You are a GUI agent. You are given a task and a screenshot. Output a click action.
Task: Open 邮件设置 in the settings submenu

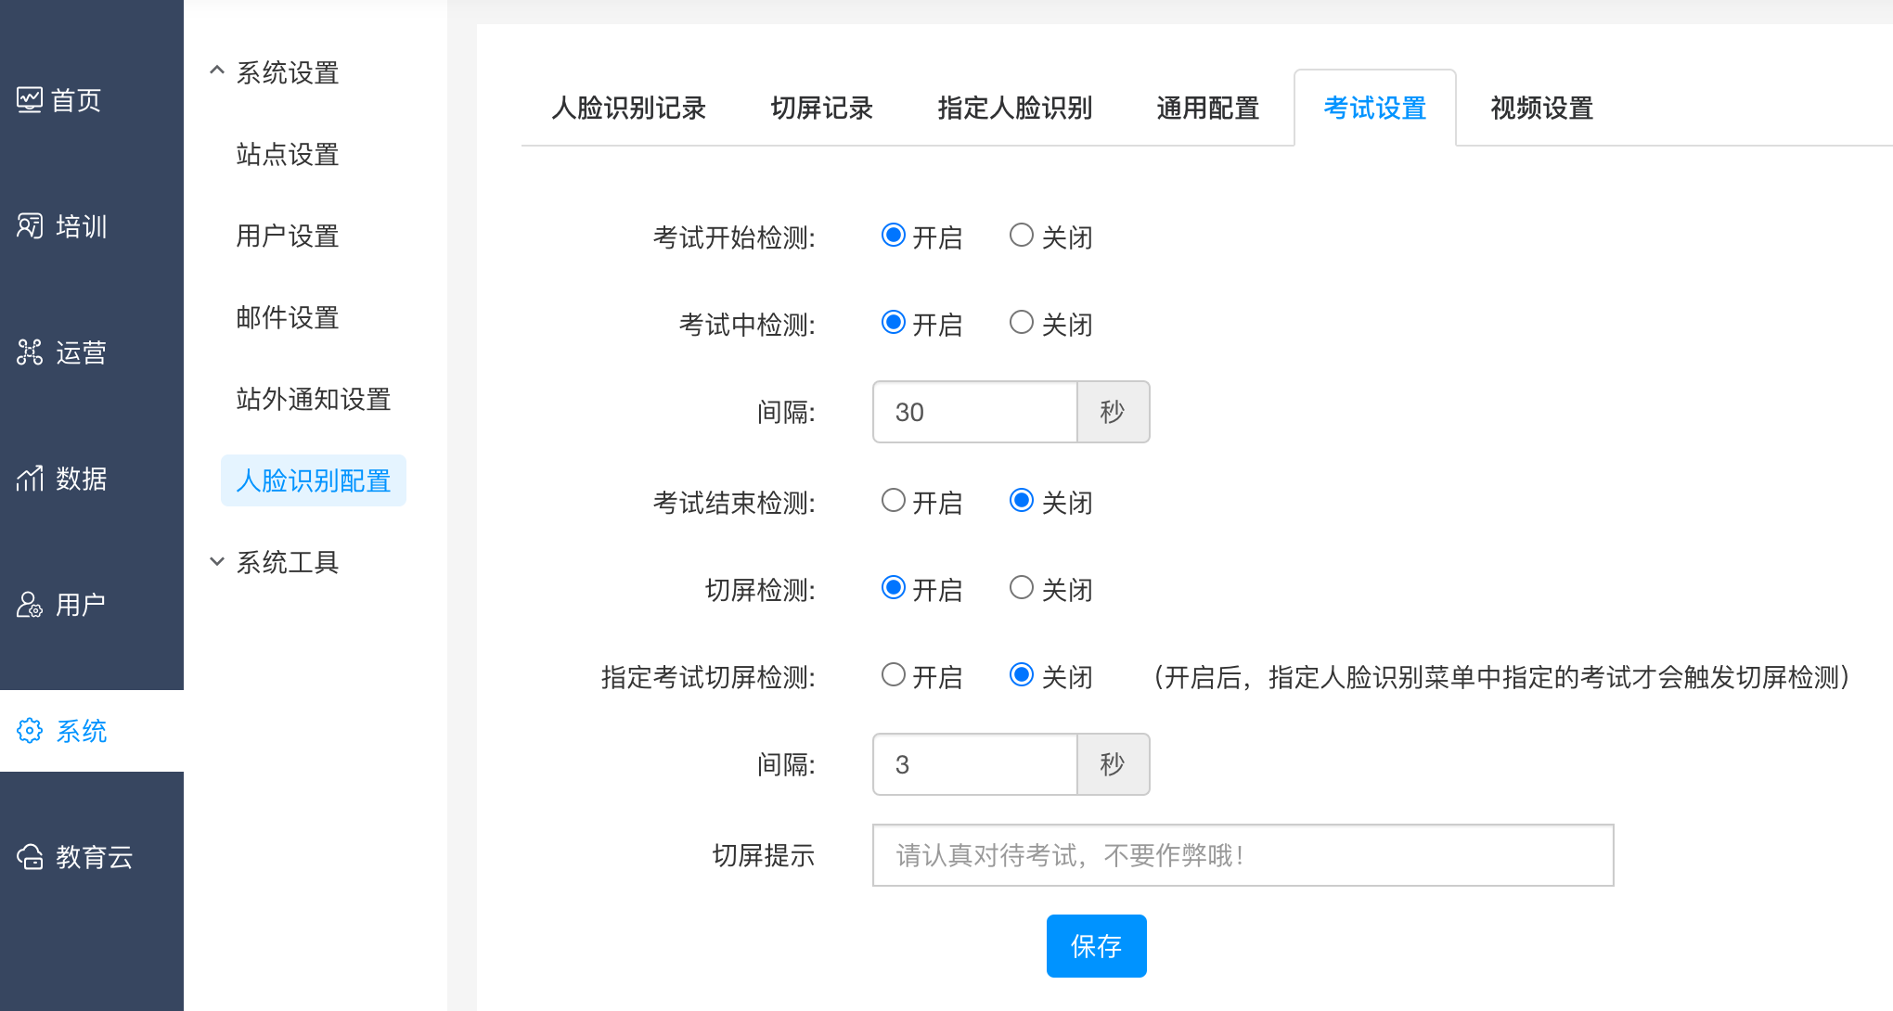click(288, 317)
